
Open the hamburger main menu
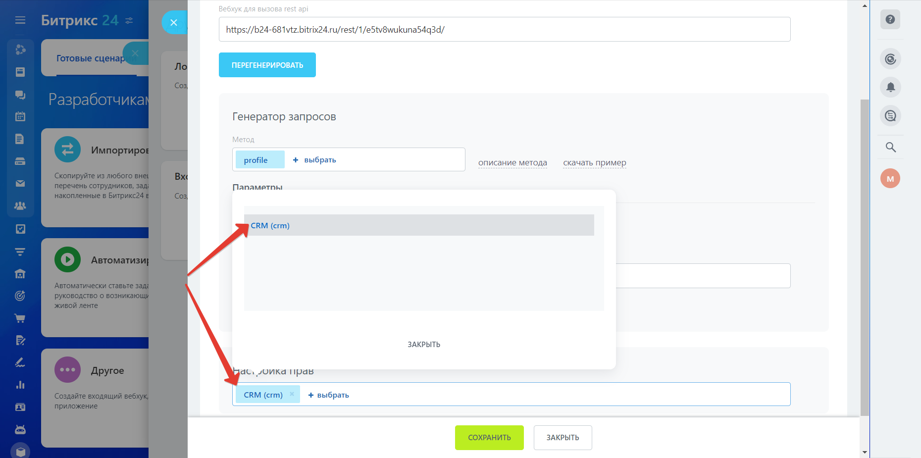(20, 20)
